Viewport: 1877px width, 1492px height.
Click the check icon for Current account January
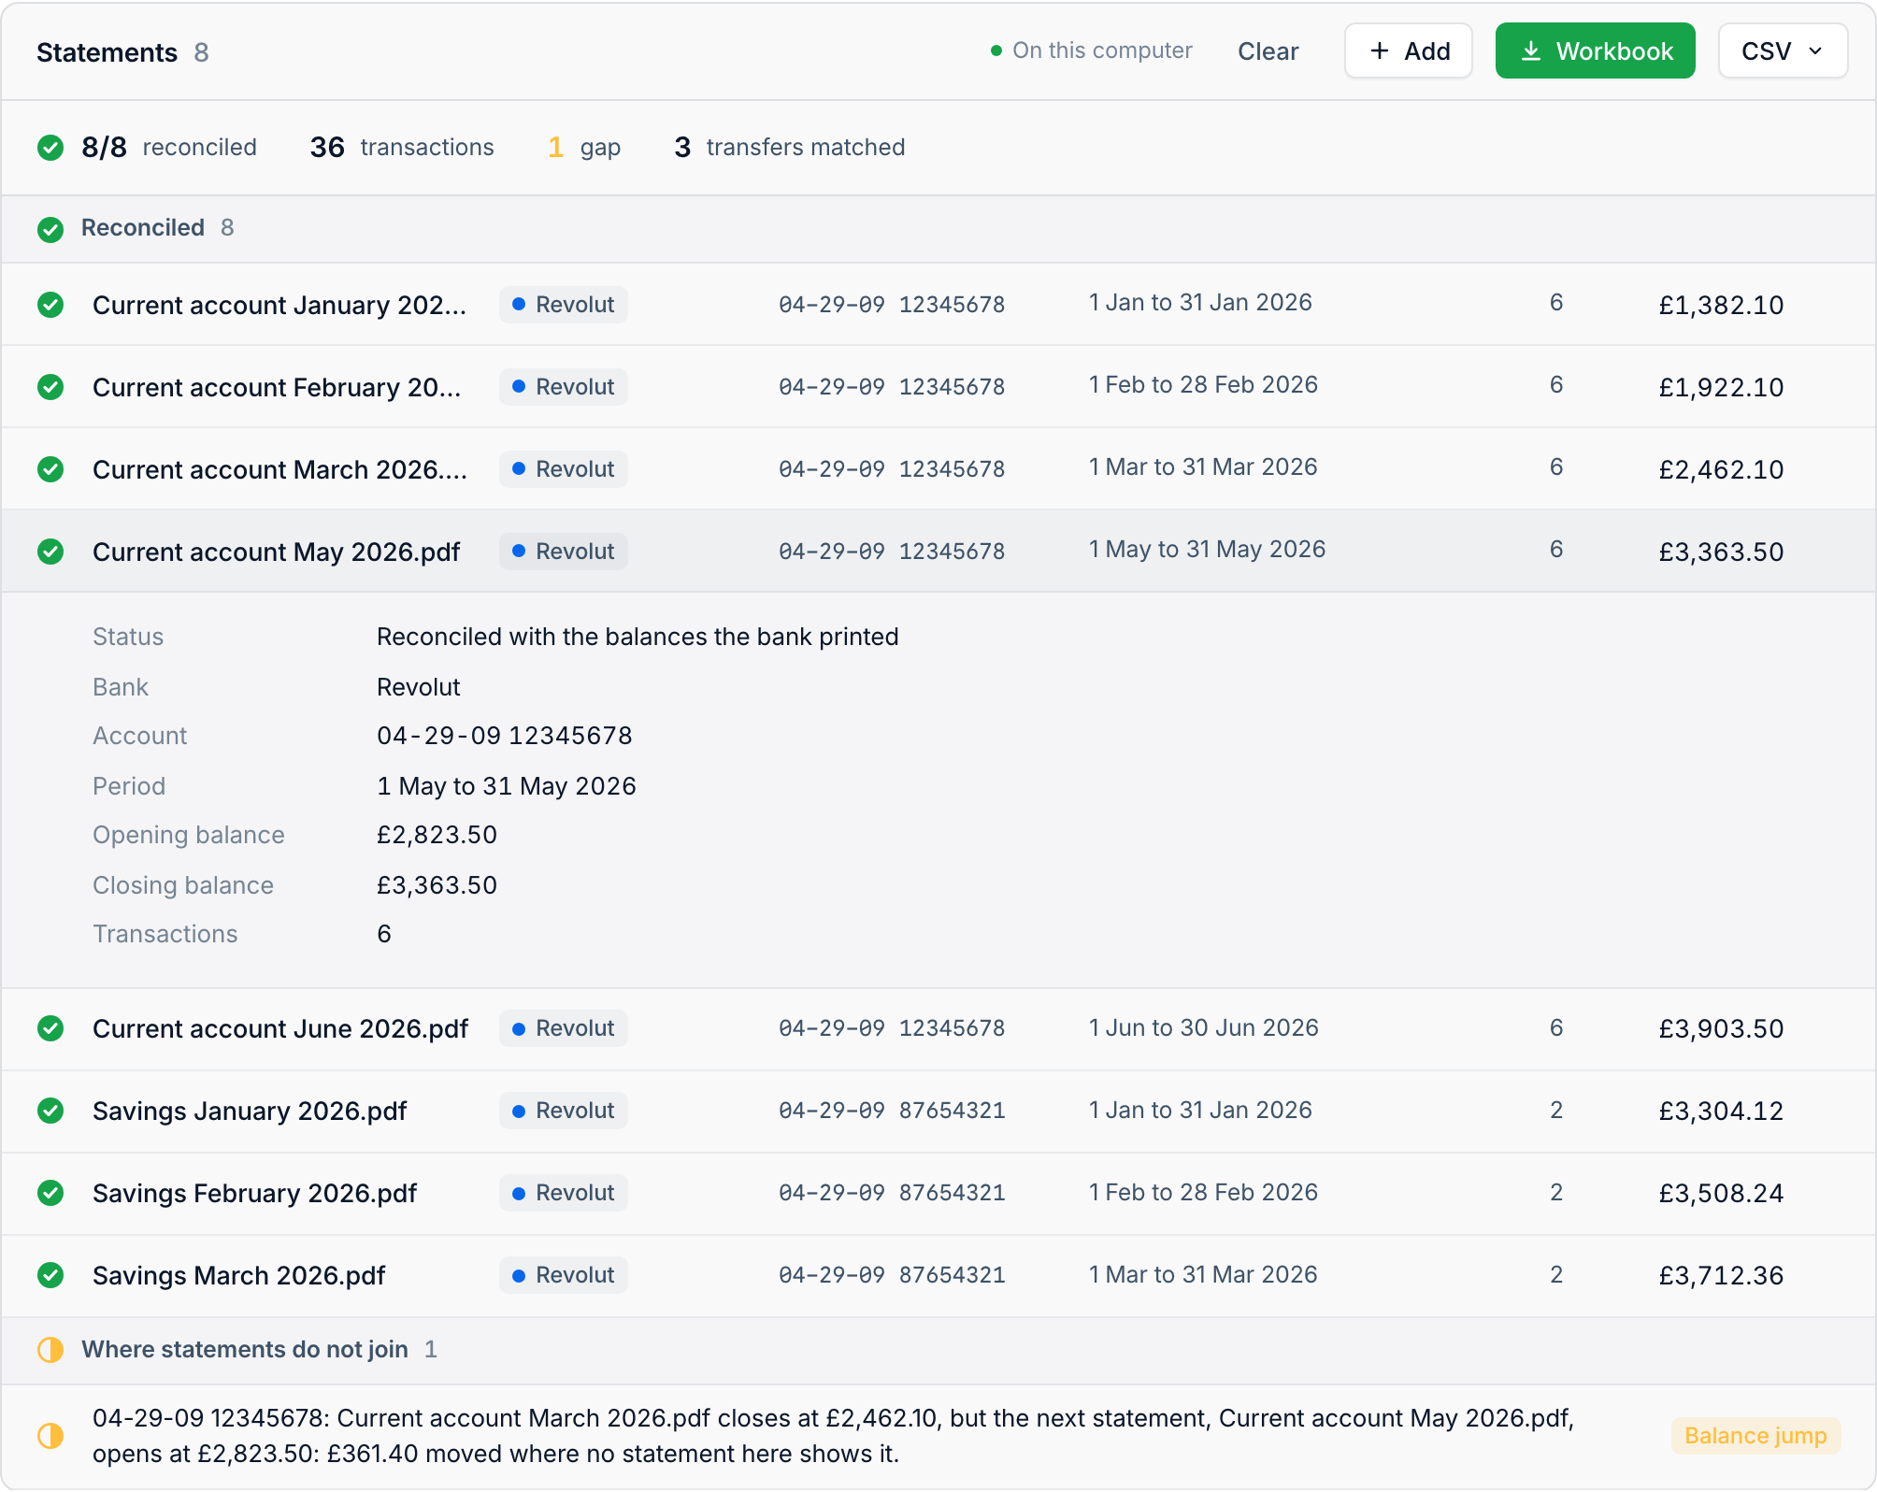click(x=50, y=305)
